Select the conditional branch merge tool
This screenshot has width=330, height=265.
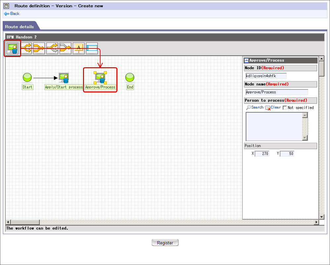point(65,48)
